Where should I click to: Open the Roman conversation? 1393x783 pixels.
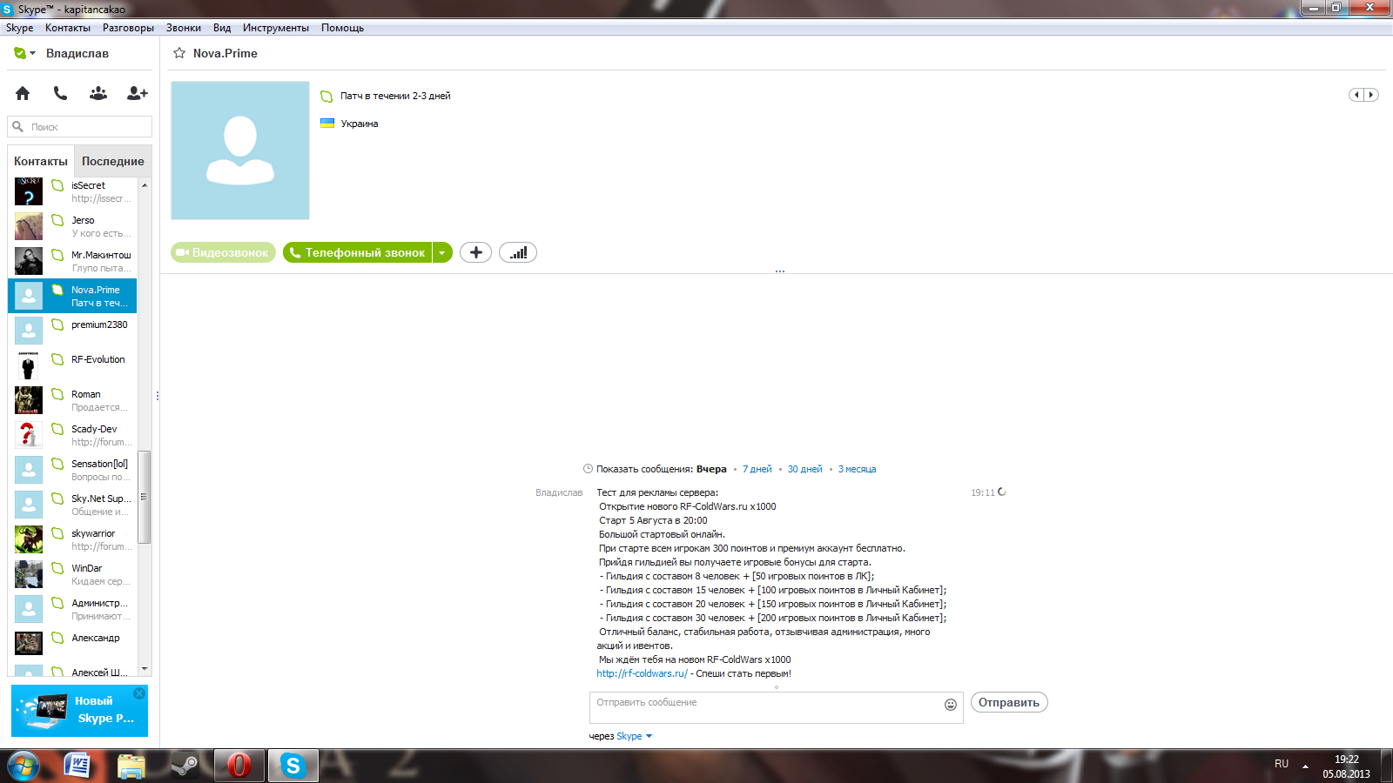click(72, 400)
